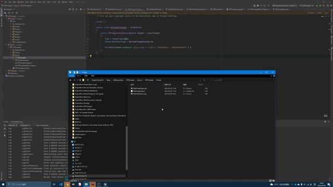Image resolution: width=333 pixels, height=187 pixels.
Task: Open the Explorer help question-mark icon
Action: point(274,76)
